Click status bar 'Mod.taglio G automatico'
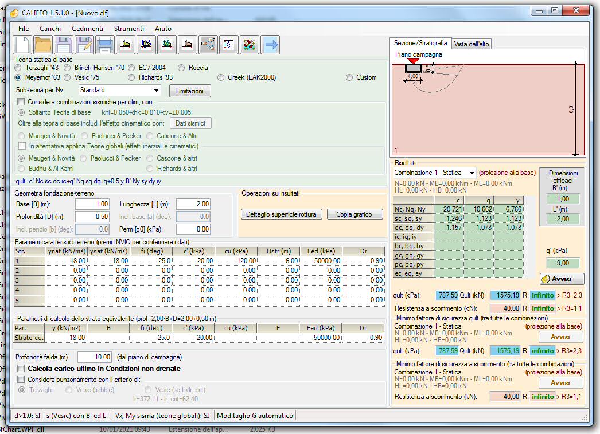The image size is (600, 434). (x=255, y=416)
